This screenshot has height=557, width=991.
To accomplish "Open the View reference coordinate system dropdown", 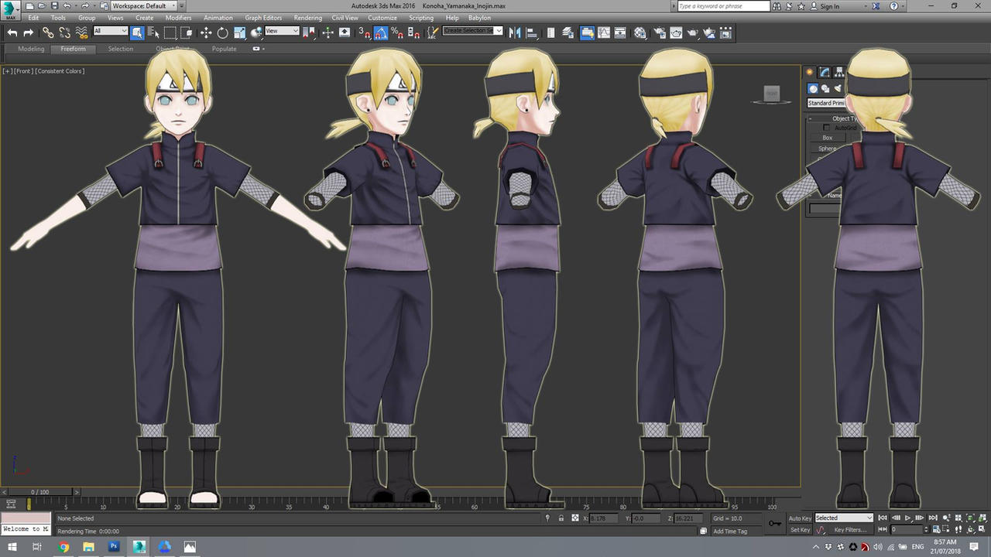I will coord(281,32).
